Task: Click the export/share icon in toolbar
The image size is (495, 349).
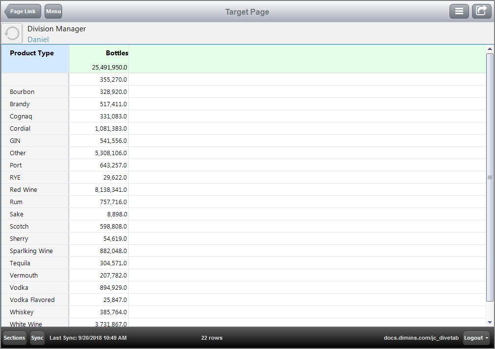Action: tap(481, 11)
